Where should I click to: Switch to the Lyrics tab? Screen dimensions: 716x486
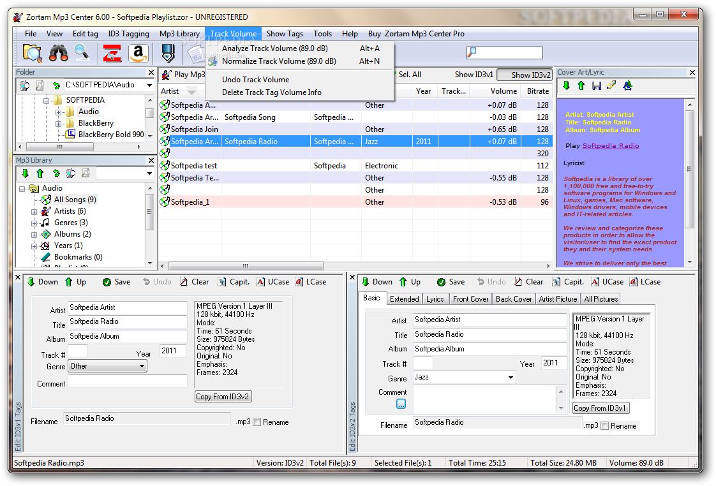[435, 299]
